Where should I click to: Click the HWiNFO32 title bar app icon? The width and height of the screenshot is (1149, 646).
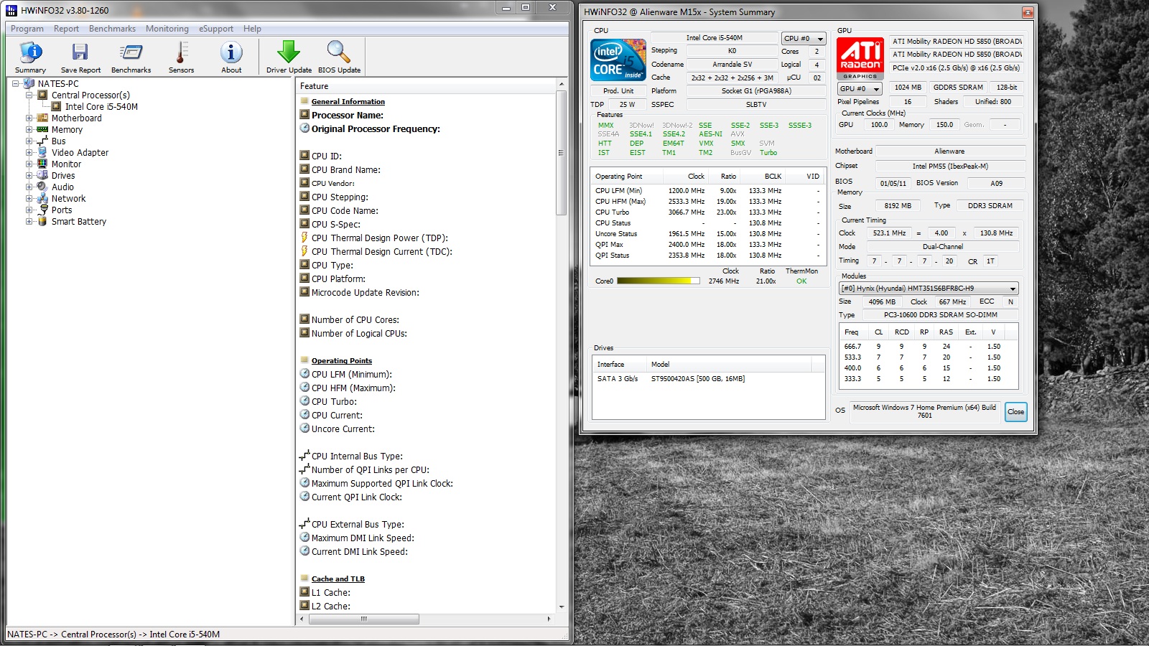point(11,10)
